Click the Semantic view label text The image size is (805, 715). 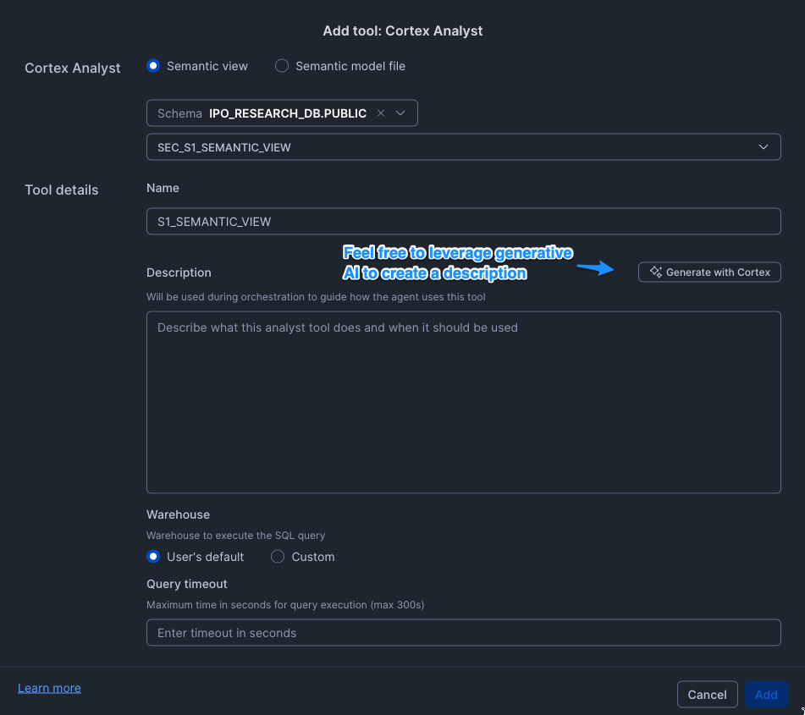tap(207, 66)
